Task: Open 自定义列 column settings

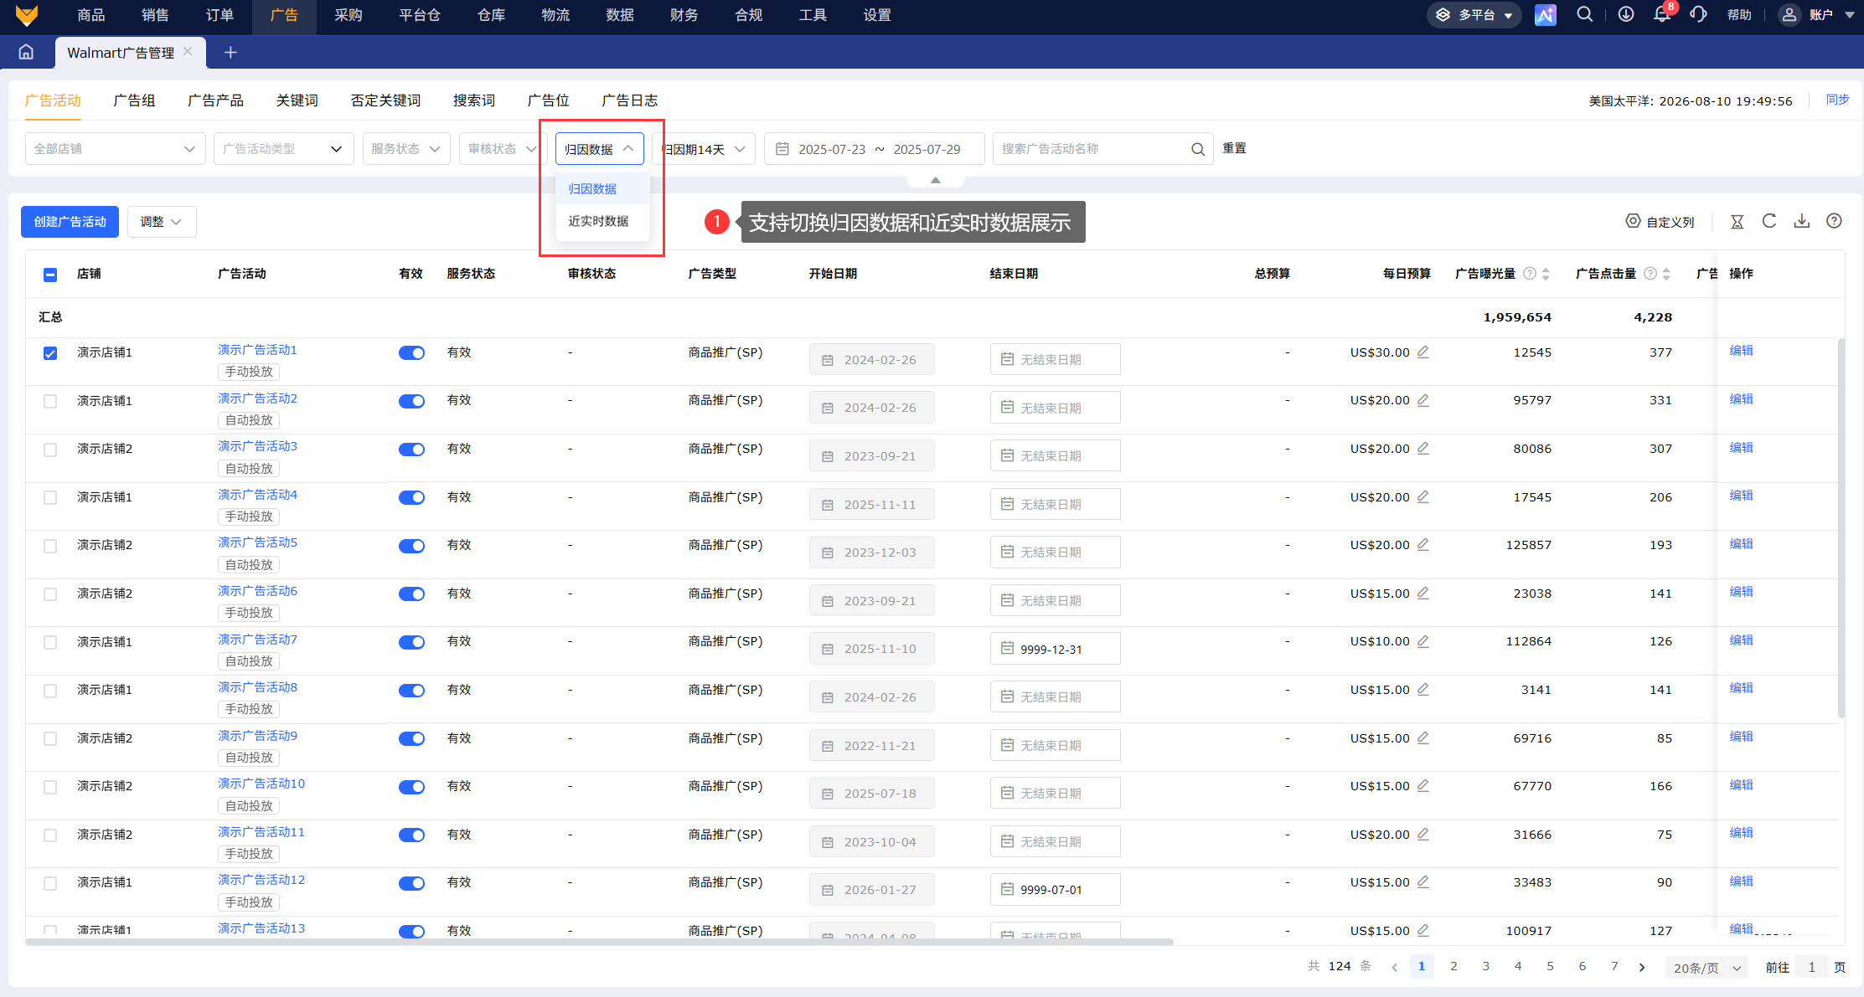Action: tap(1660, 222)
